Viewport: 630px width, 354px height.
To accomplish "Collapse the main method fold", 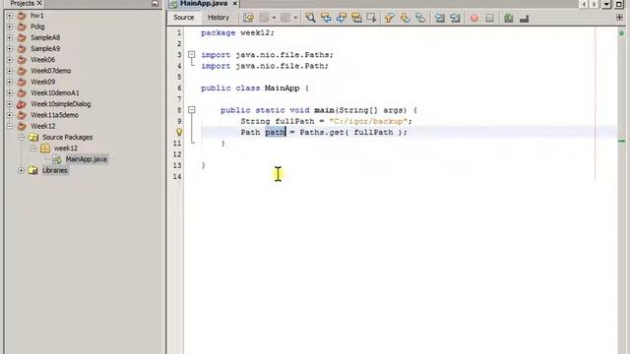I will (x=192, y=109).
